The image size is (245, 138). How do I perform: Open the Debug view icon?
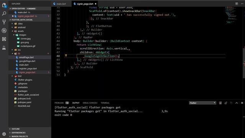coord(4,31)
